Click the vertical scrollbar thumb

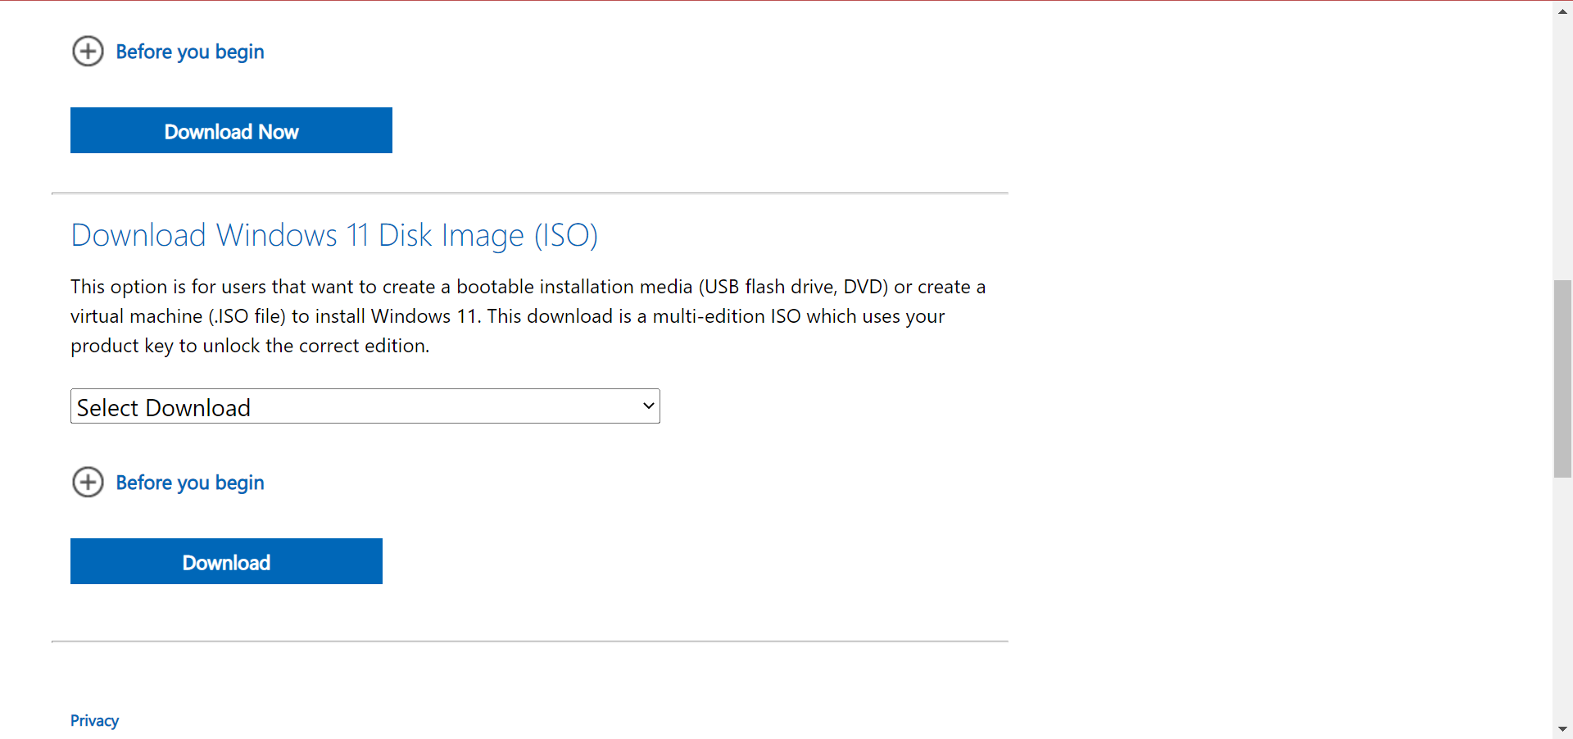[1562, 379]
